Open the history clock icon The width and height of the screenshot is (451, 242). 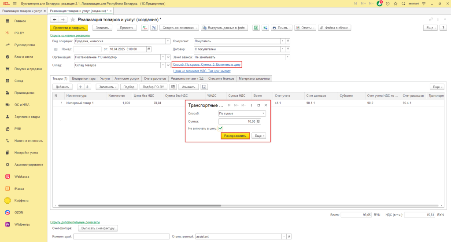pyautogui.click(x=388, y=4)
